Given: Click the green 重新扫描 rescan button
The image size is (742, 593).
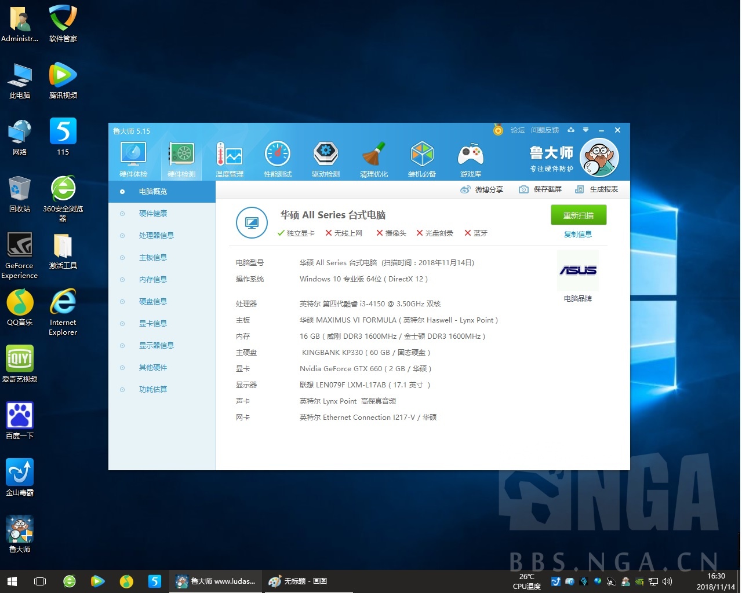Looking at the screenshot, I should [578, 215].
